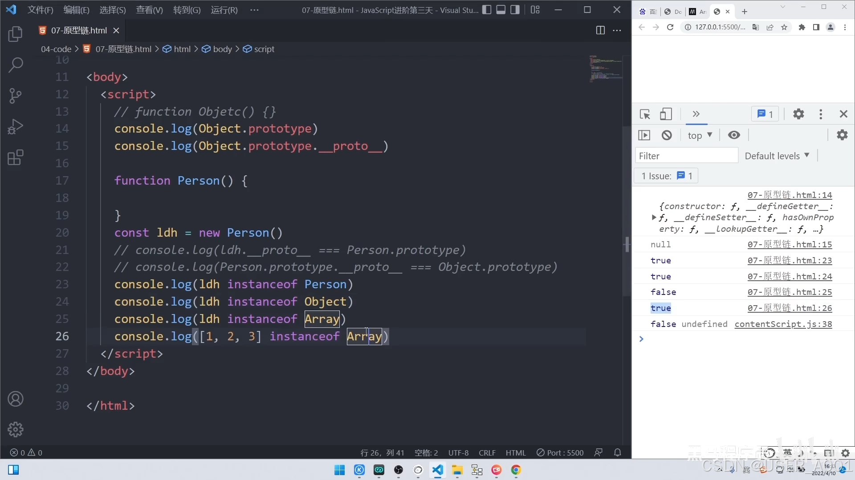Toggle console sidebar in DevTools
The height and width of the screenshot is (480, 855).
point(644,135)
